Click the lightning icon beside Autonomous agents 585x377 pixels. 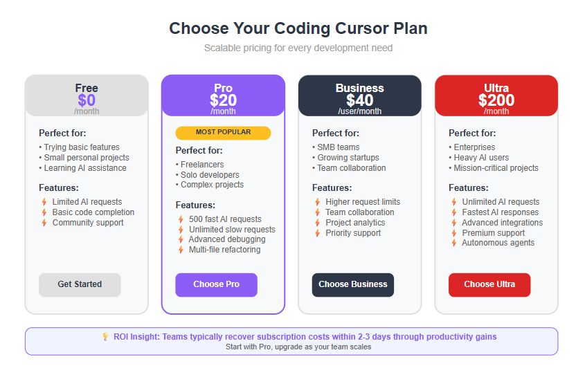click(x=454, y=243)
